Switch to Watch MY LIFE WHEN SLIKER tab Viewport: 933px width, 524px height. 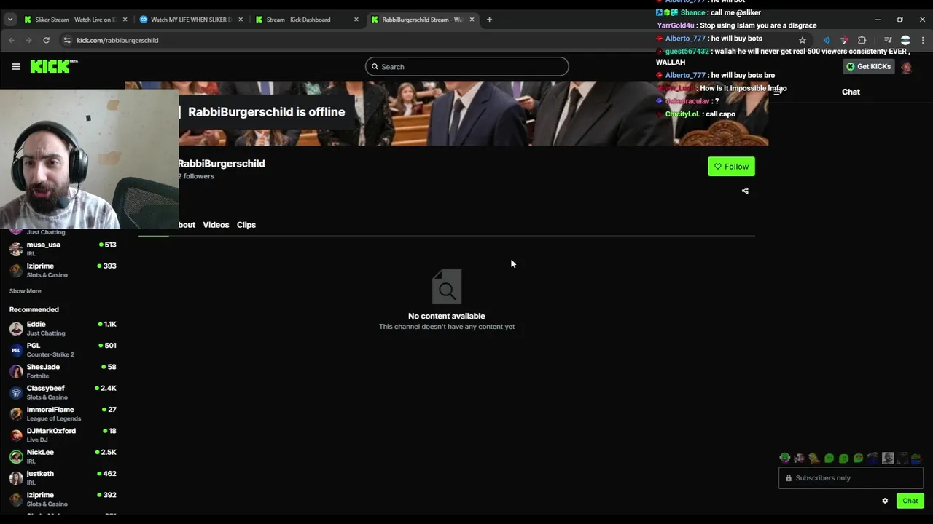[x=191, y=20]
